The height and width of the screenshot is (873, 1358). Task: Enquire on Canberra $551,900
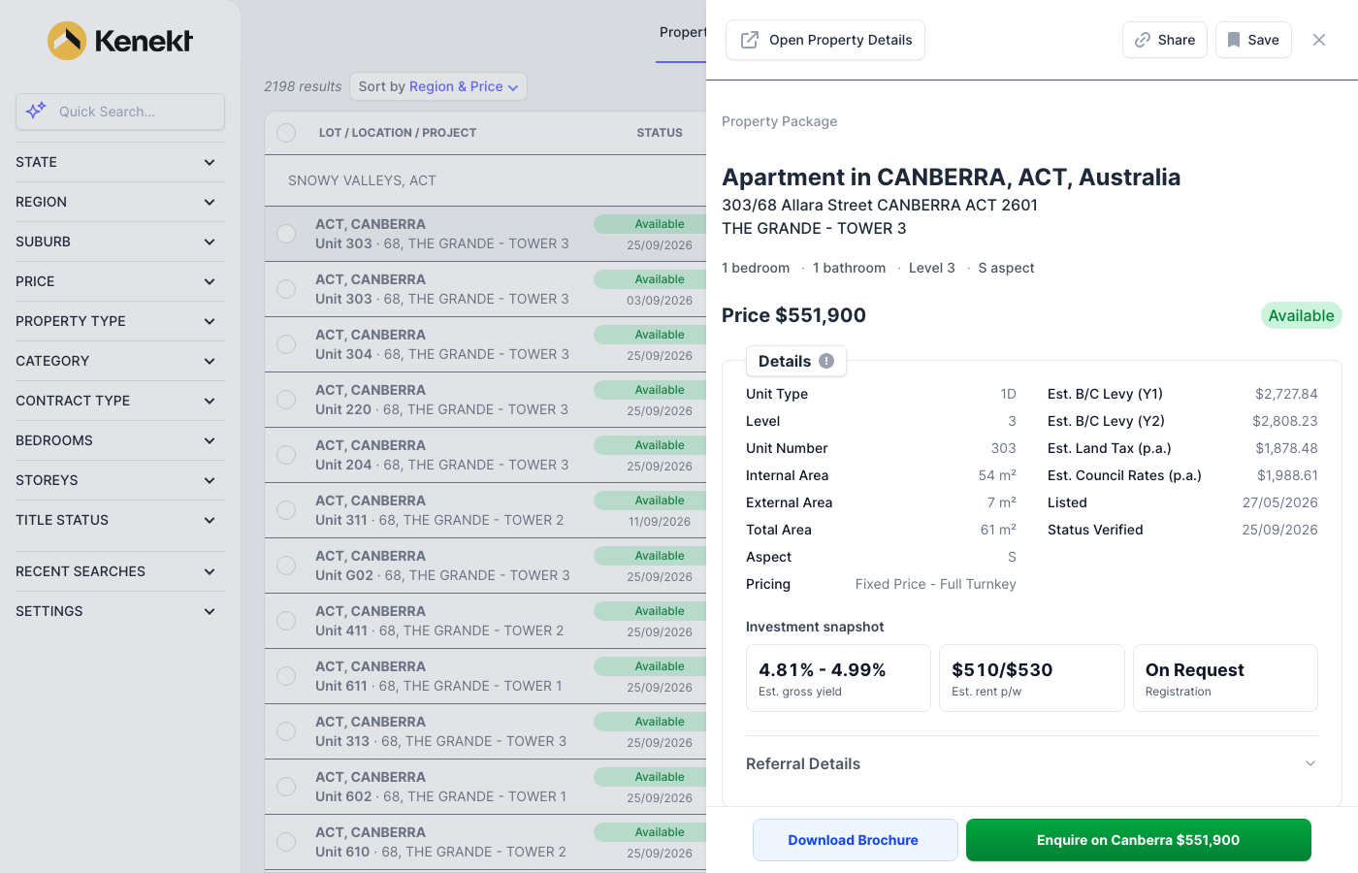pos(1139,840)
